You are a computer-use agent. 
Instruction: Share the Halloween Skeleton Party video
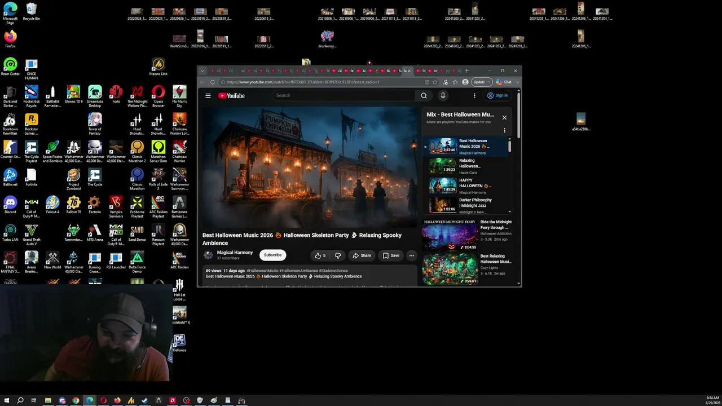[362, 255]
